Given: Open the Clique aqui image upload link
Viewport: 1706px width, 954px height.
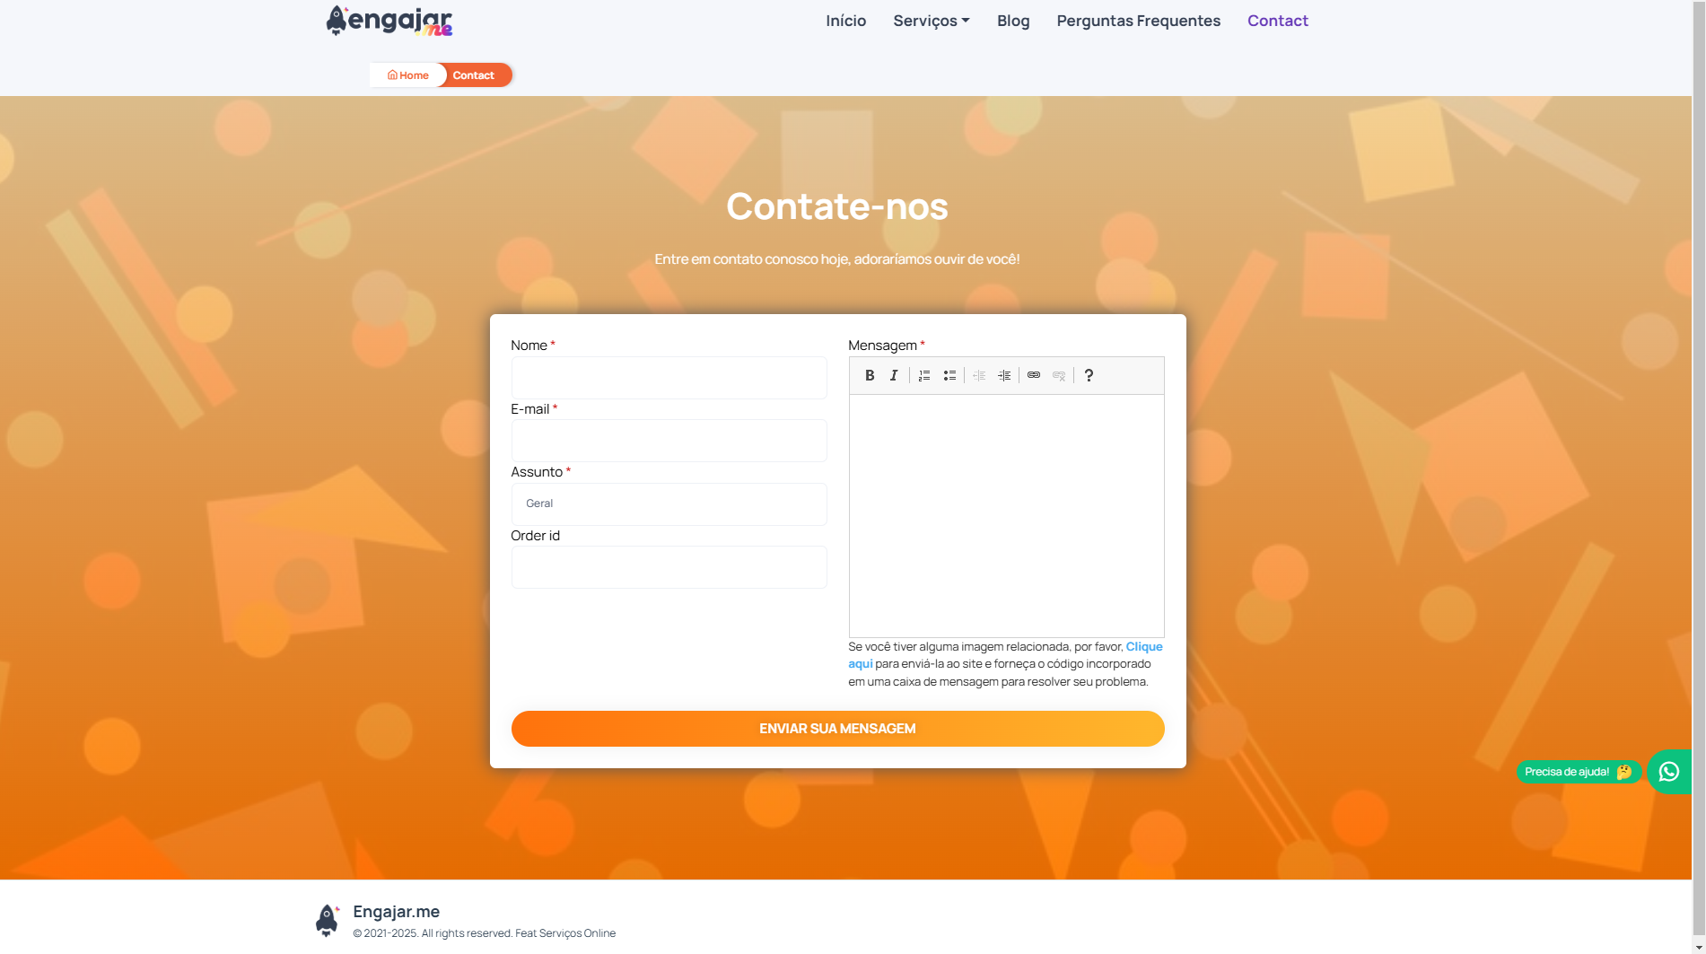Looking at the screenshot, I should coord(1143,646).
